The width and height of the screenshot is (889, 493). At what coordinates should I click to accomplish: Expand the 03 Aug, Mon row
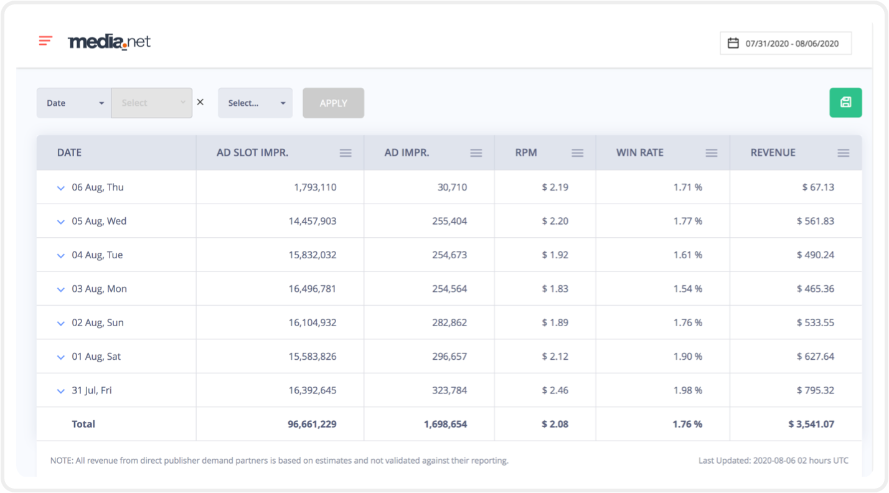point(61,289)
